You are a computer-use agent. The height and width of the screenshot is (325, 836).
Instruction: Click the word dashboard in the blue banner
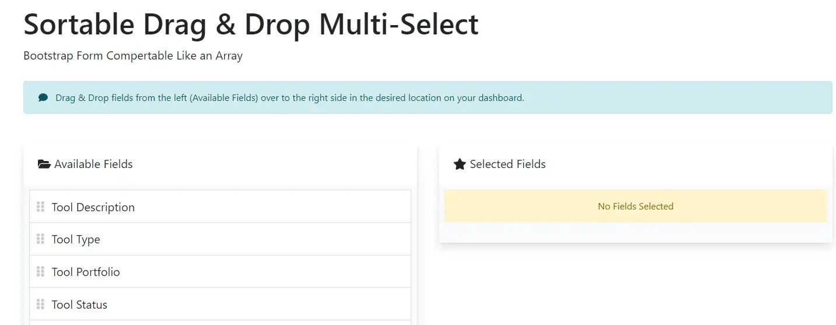(498, 98)
